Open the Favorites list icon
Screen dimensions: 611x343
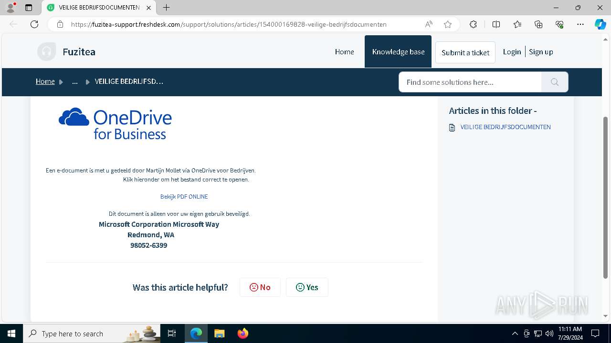[x=517, y=24]
